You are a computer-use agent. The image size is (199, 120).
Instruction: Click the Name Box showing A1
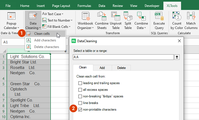13,42
